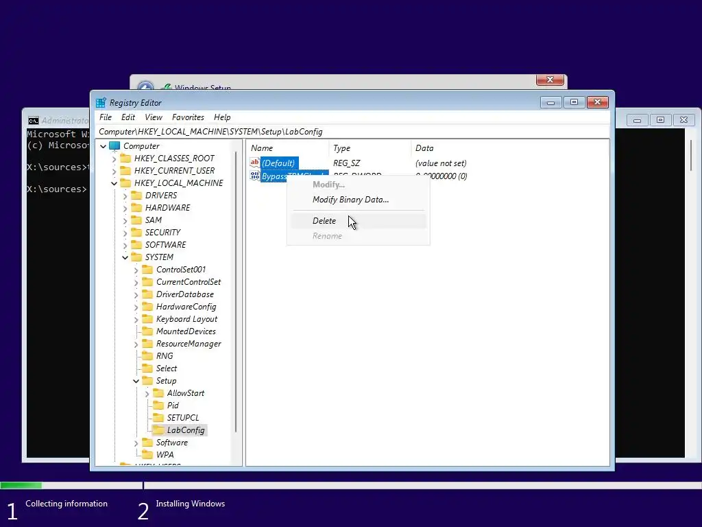Expand the AllowStart key
The width and height of the screenshot is (702, 527).
[x=147, y=393]
